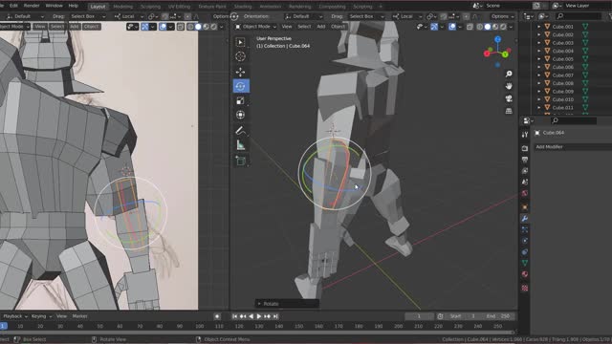Open shading options dropdown in right viewport
Image resolution: width=612 pixels, height=344 pixels.
pyautogui.click(x=511, y=27)
